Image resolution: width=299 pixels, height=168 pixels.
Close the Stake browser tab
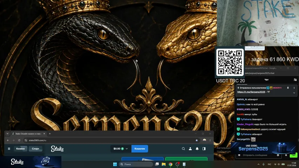(x=44, y=134)
